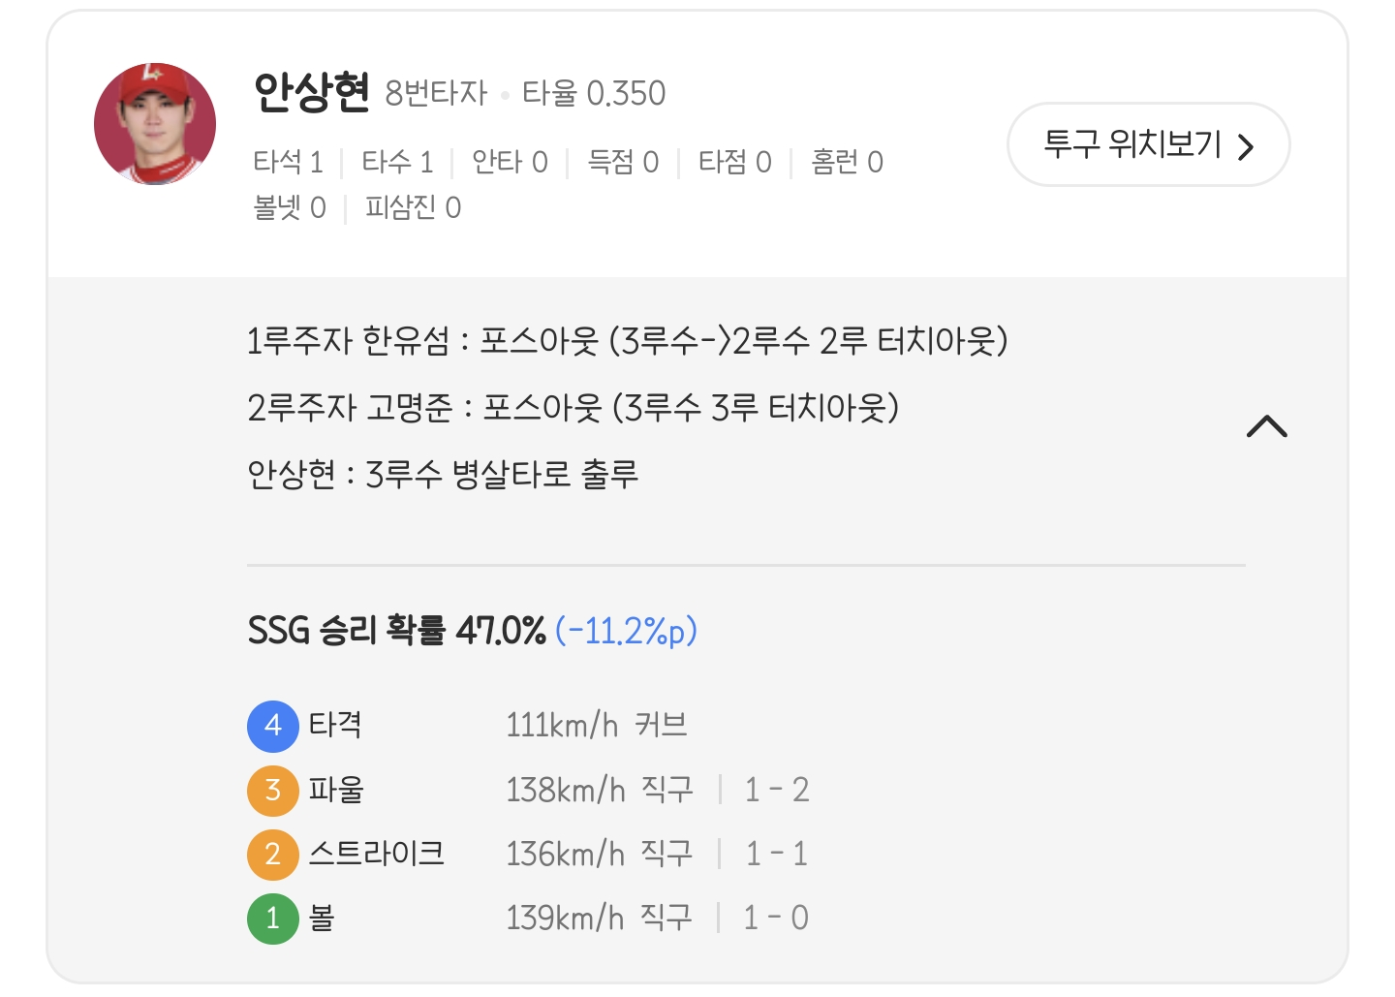Click the blue -11.2%p change value

point(627,631)
